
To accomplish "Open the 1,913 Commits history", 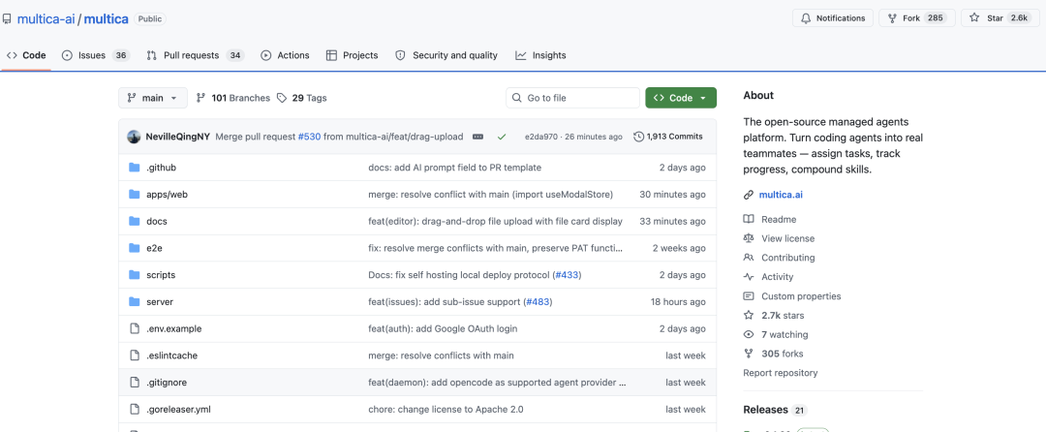I will click(668, 137).
